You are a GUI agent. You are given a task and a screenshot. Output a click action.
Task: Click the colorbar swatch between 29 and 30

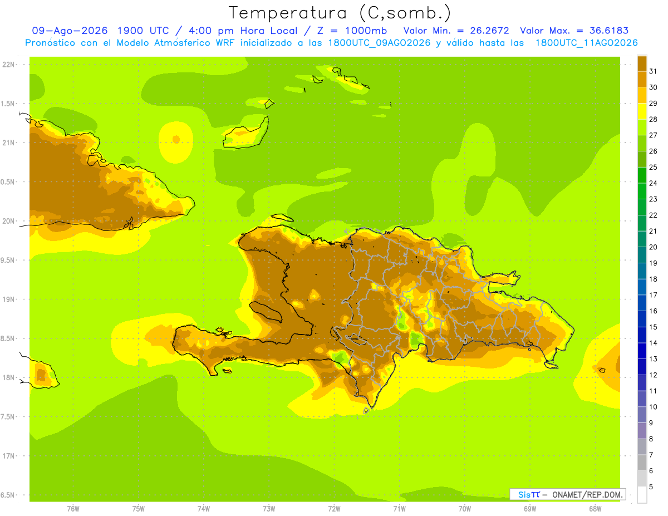click(642, 95)
